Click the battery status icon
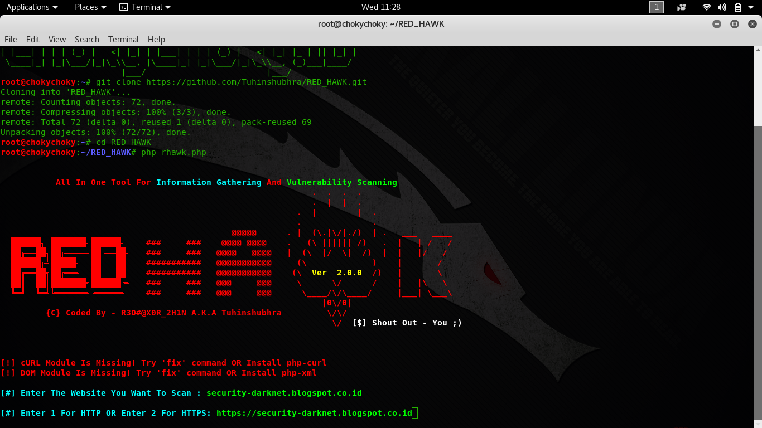 738,7
